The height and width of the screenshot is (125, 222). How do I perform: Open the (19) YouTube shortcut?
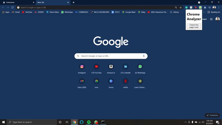96,69
